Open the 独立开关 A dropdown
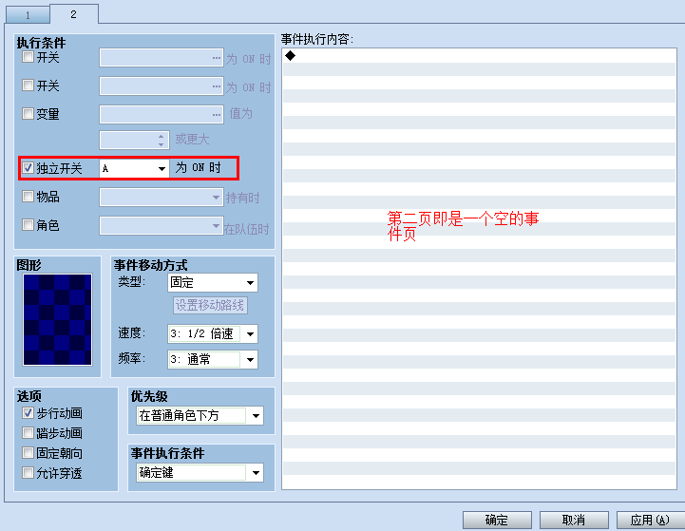The image size is (685, 531). pos(134,168)
